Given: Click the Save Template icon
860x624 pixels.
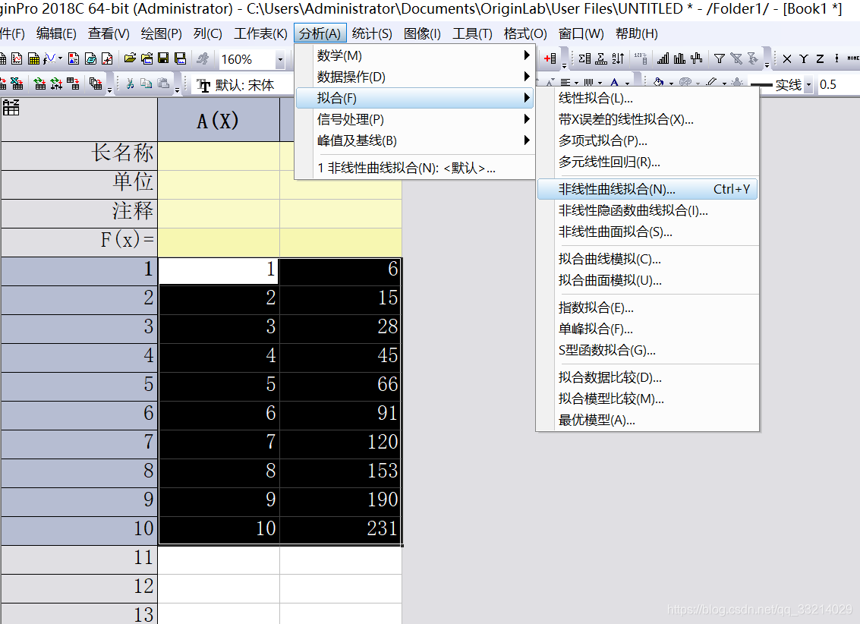Looking at the screenshot, I should 180,58.
